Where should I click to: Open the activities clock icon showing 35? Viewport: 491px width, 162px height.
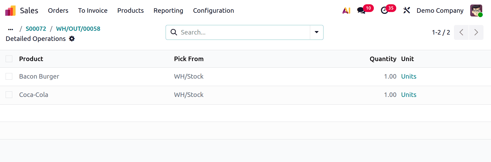click(384, 11)
